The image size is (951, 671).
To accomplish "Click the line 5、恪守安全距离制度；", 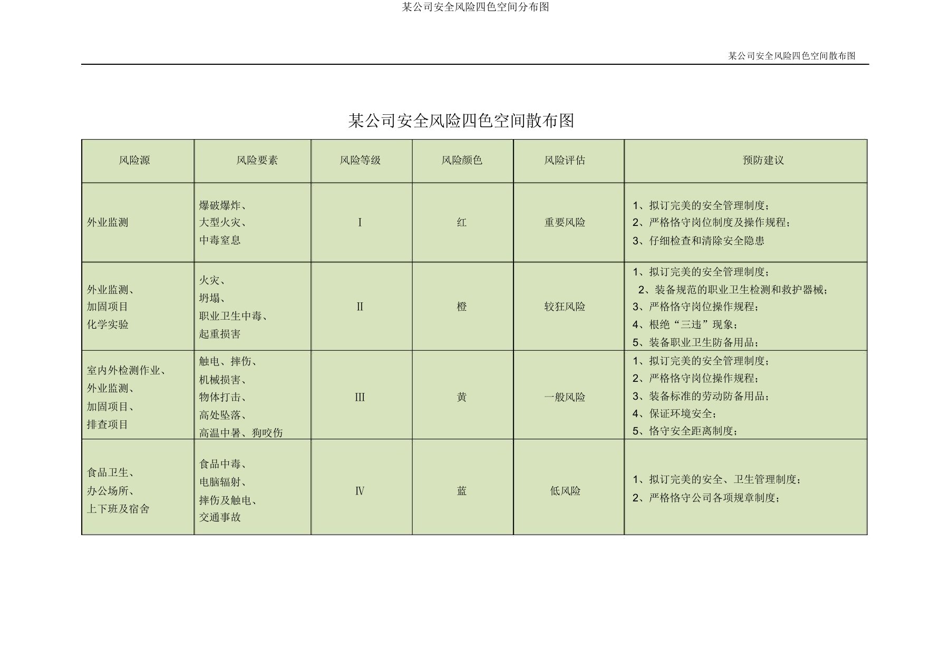I will (685, 431).
